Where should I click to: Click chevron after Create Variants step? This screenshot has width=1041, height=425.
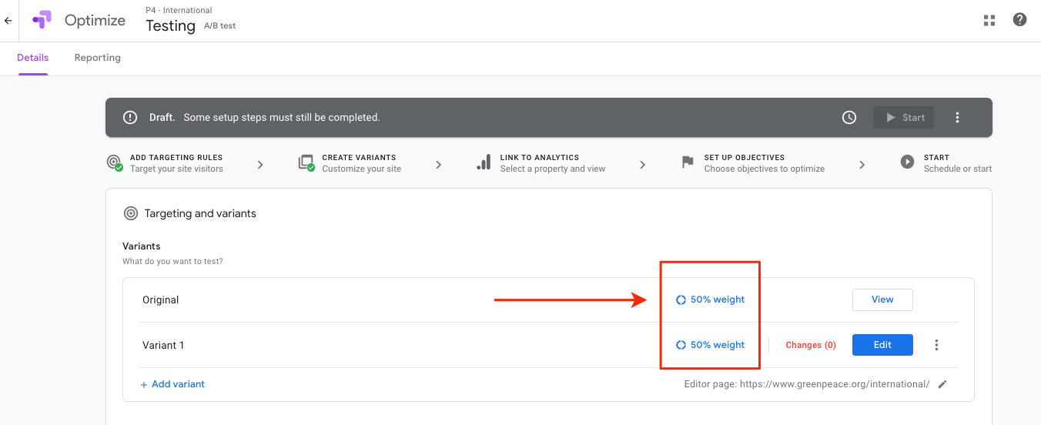coord(438,165)
